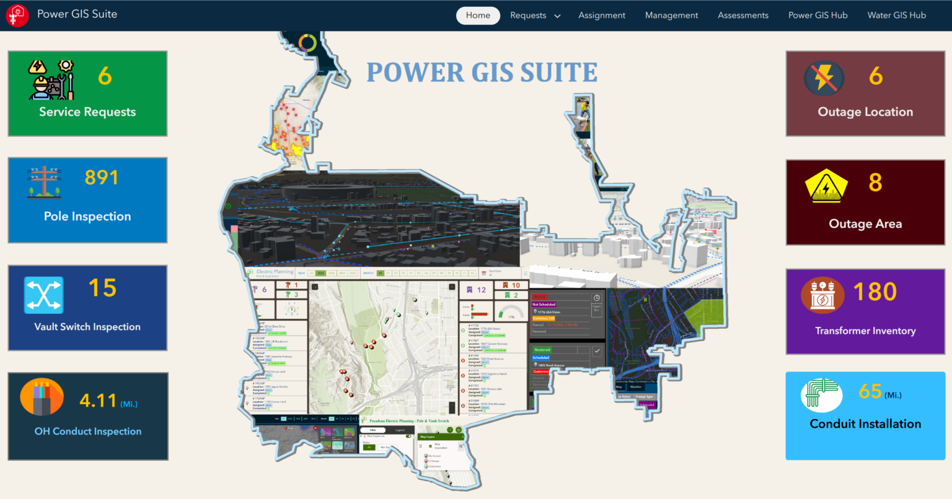This screenshot has width=952, height=499.
Task: Open the Management page
Action: (x=671, y=15)
